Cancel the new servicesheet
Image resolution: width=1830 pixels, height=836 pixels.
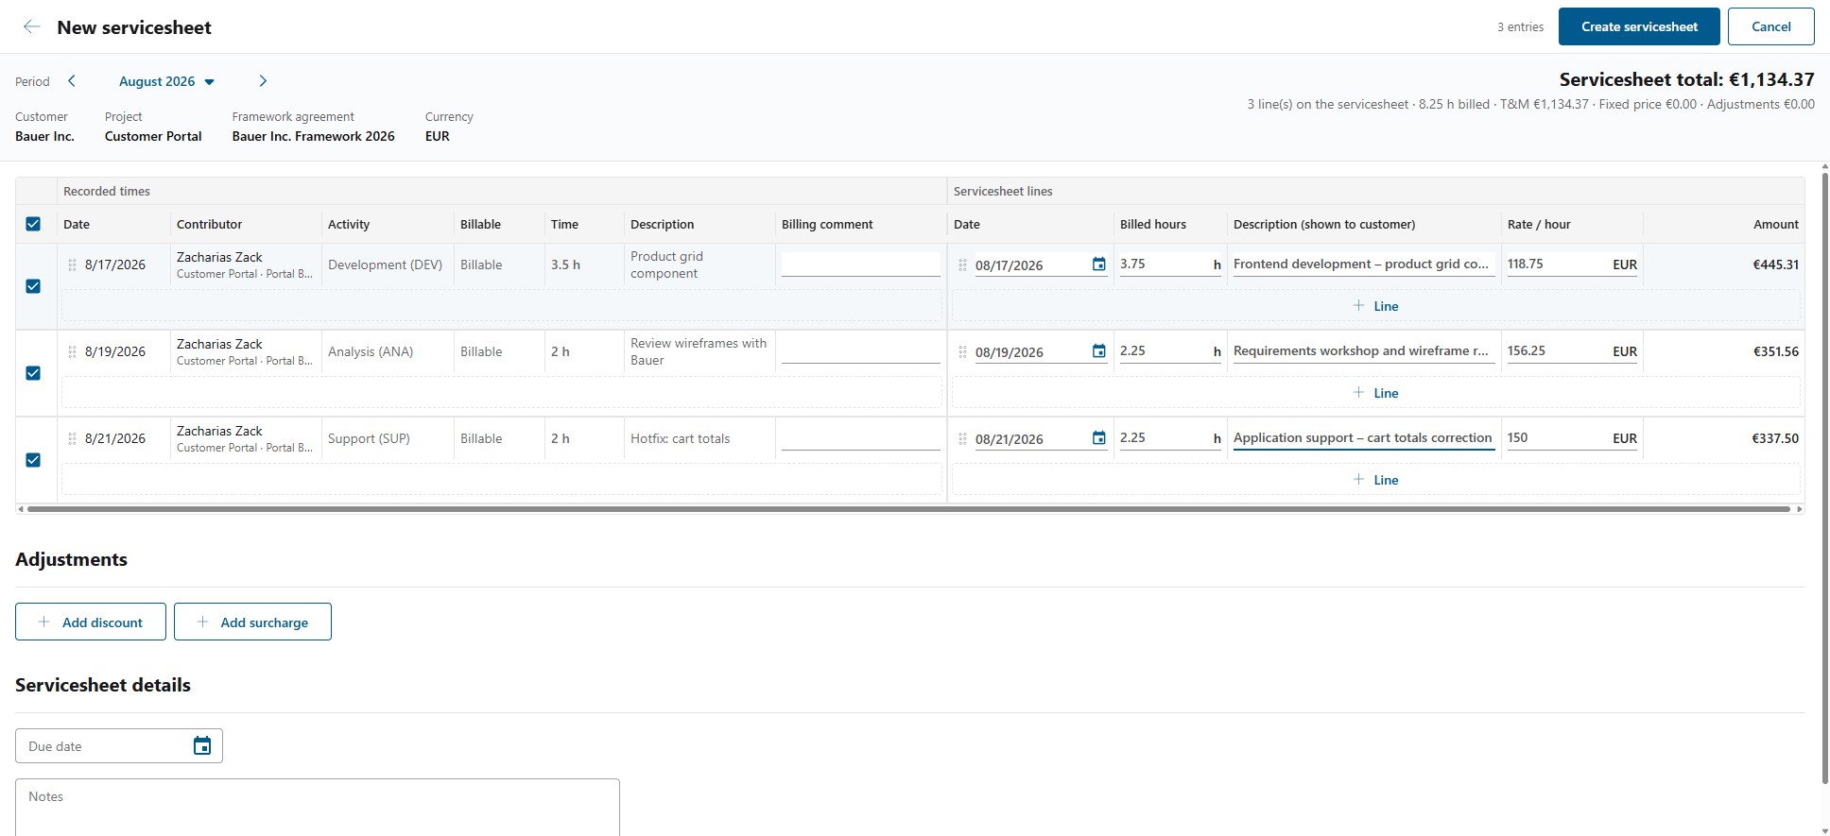[1770, 26]
